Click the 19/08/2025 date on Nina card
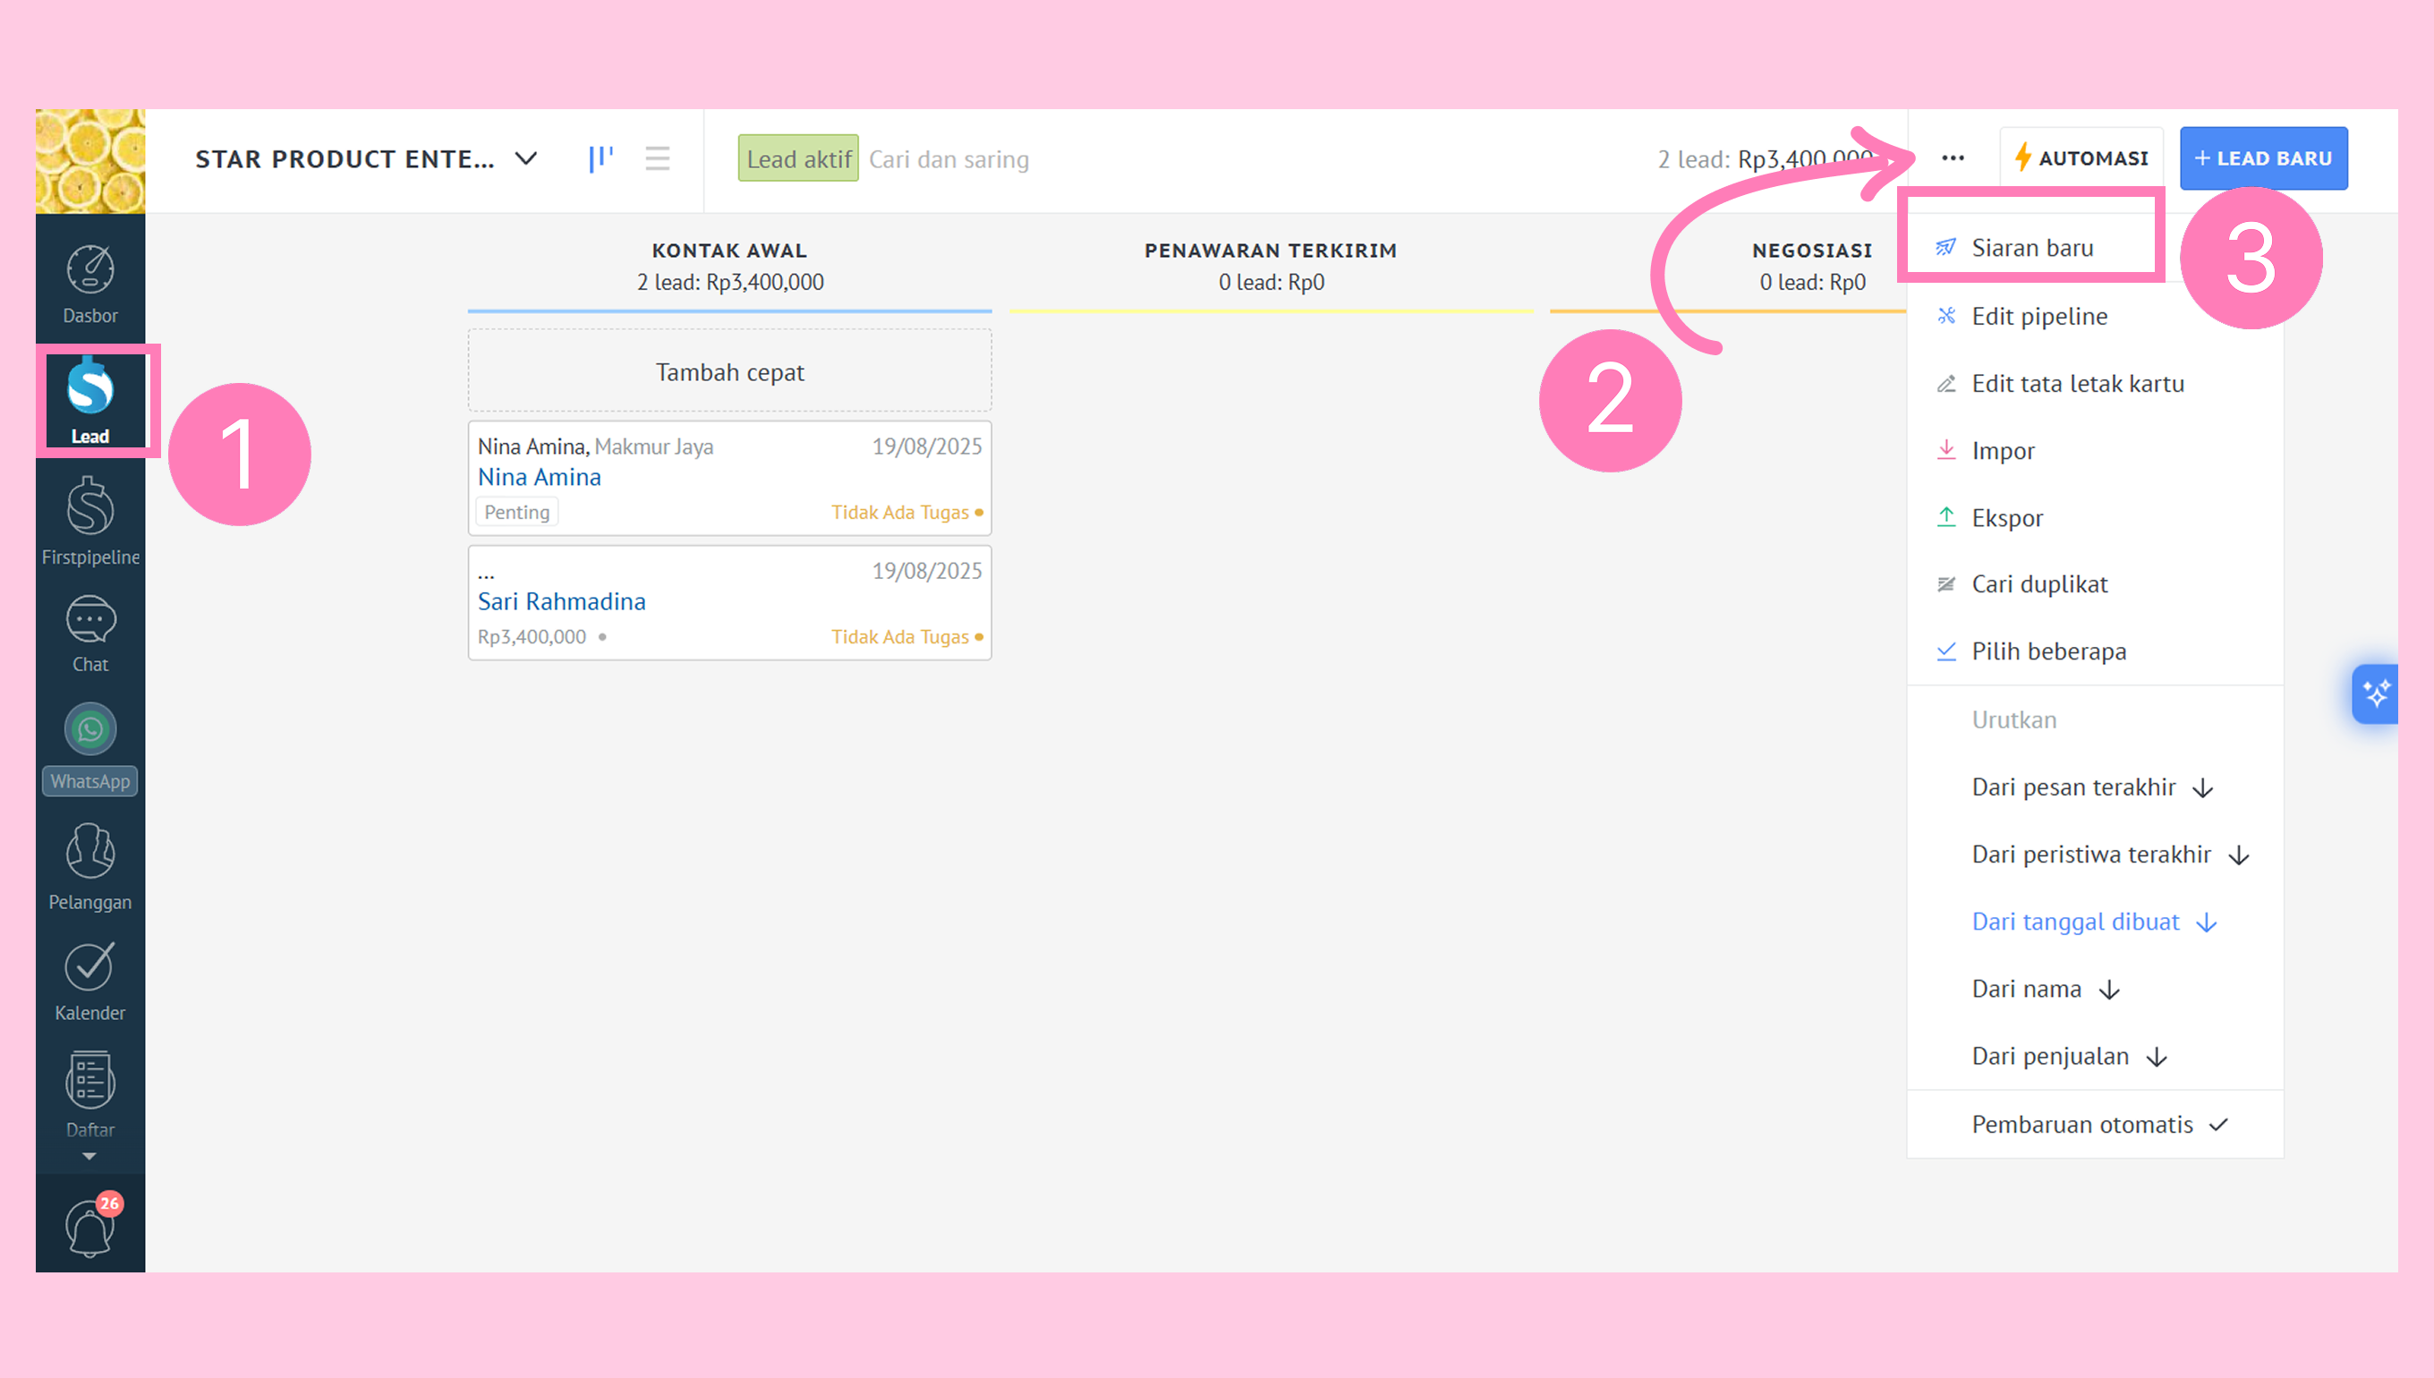Viewport: 2434px width, 1378px height. click(x=926, y=447)
